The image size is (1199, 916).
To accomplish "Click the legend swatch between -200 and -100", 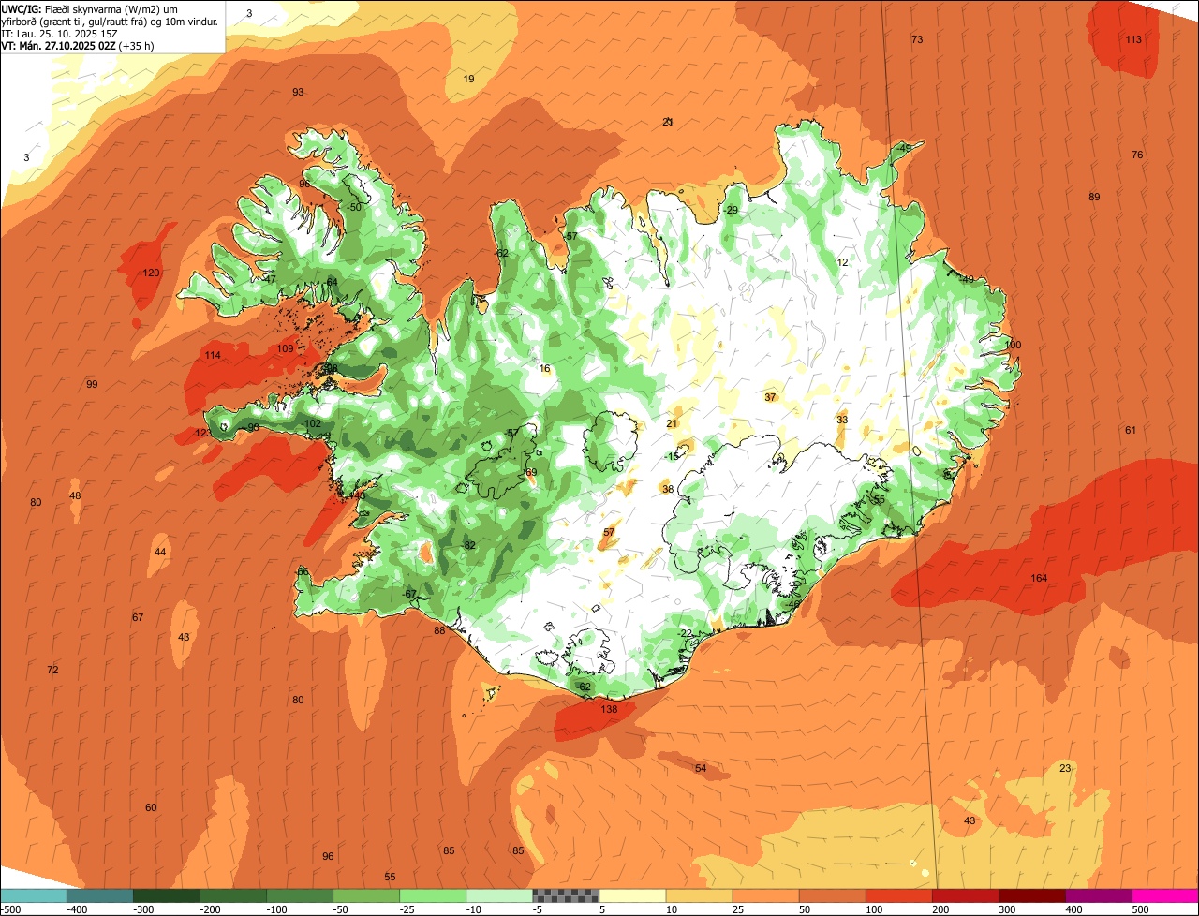I will (x=232, y=895).
